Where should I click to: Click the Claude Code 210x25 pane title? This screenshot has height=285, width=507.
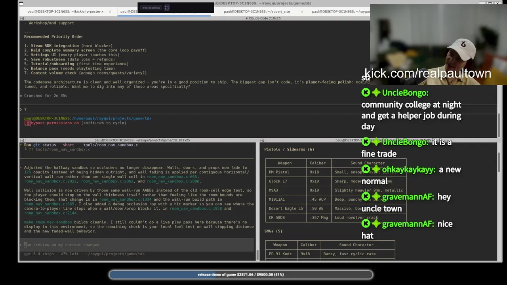coord(263,18)
